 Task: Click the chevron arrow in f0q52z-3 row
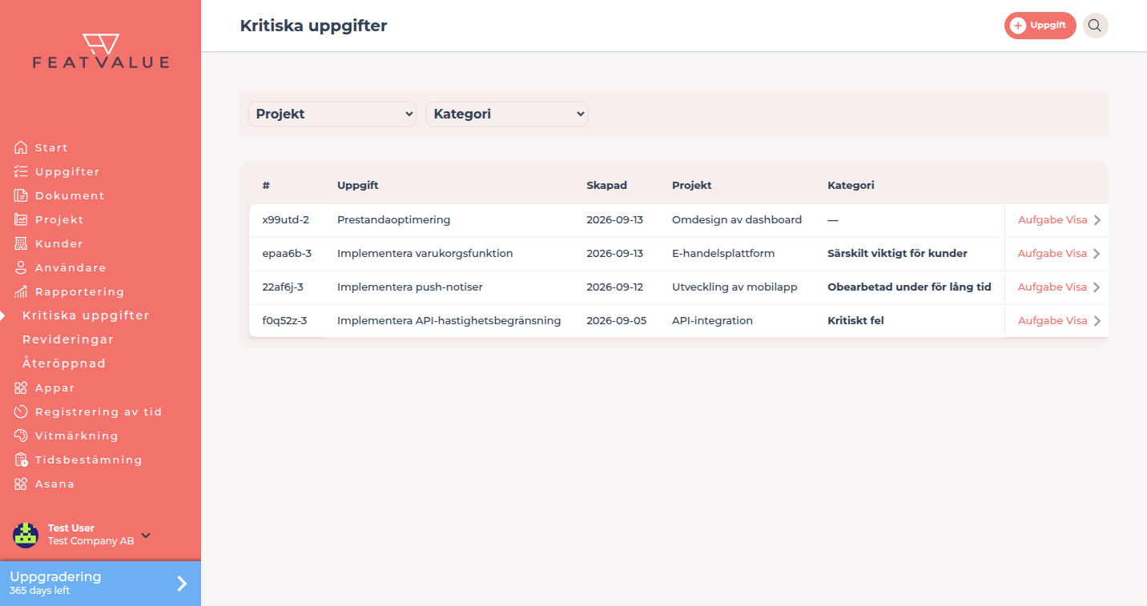pos(1097,321)
